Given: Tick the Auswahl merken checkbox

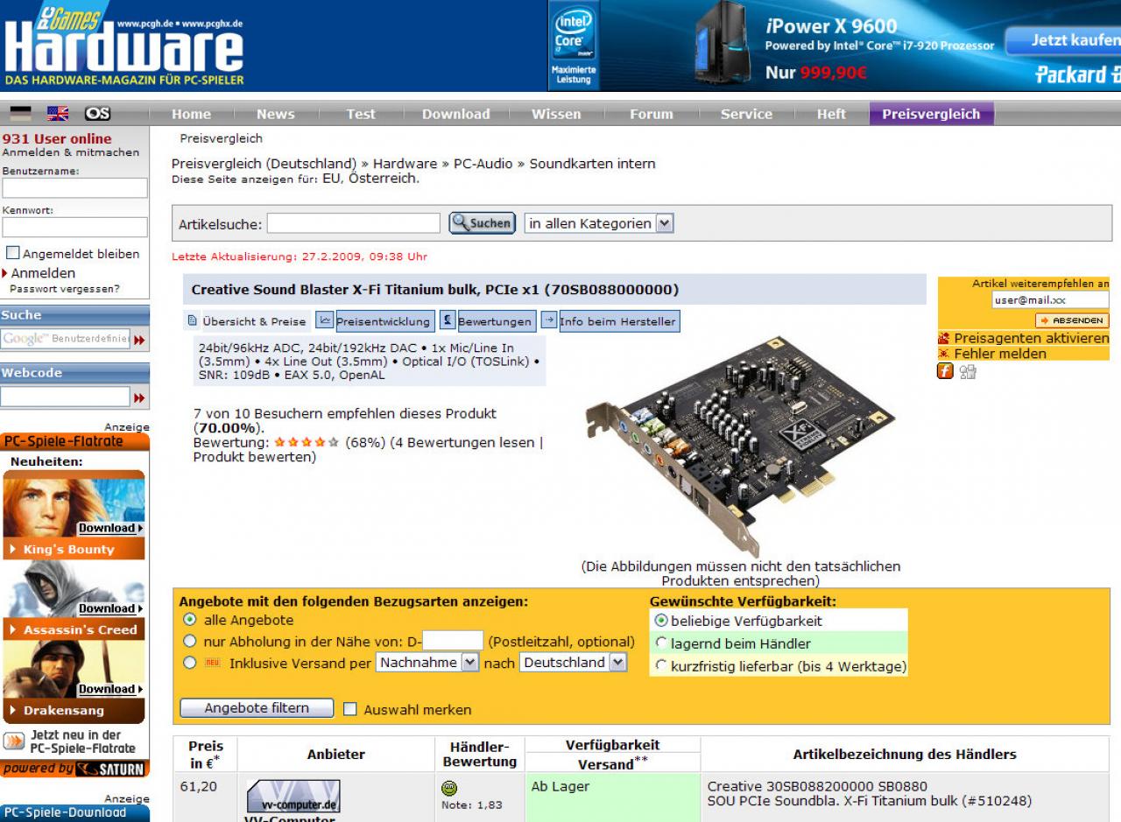Looking at the screenshot, I should [350, 710].
